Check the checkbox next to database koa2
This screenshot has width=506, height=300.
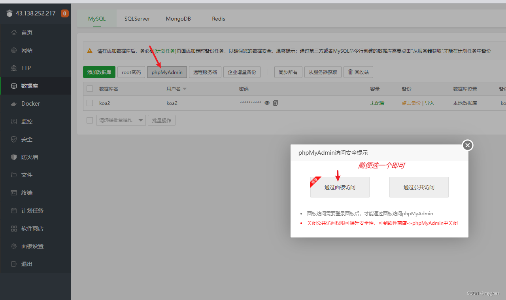pos(89,103)
